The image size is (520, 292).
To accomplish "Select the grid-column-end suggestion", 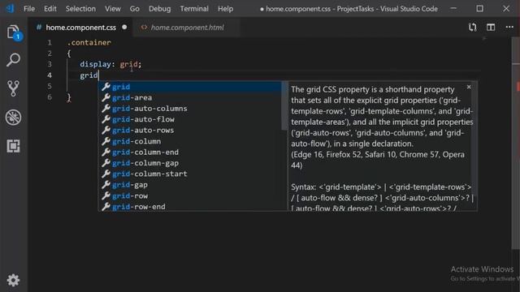I will [x=191, y=152].
